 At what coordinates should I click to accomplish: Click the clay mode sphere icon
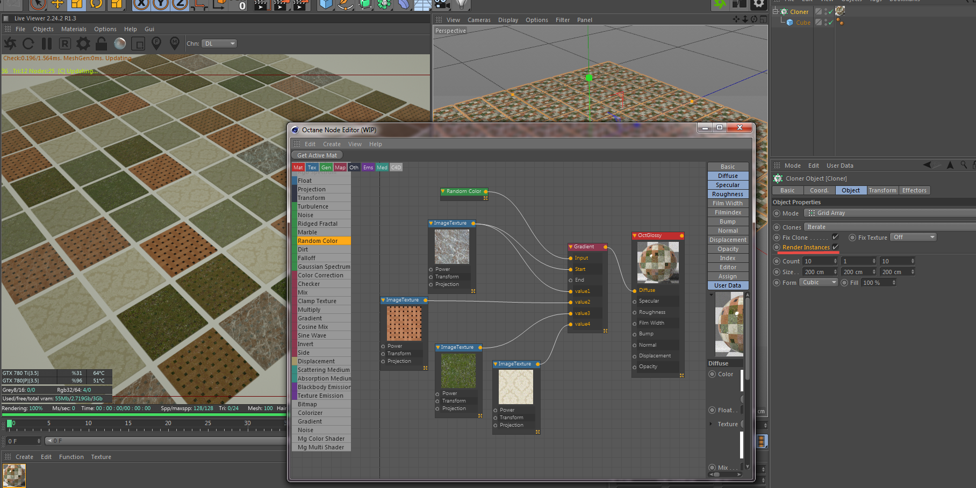120,44
